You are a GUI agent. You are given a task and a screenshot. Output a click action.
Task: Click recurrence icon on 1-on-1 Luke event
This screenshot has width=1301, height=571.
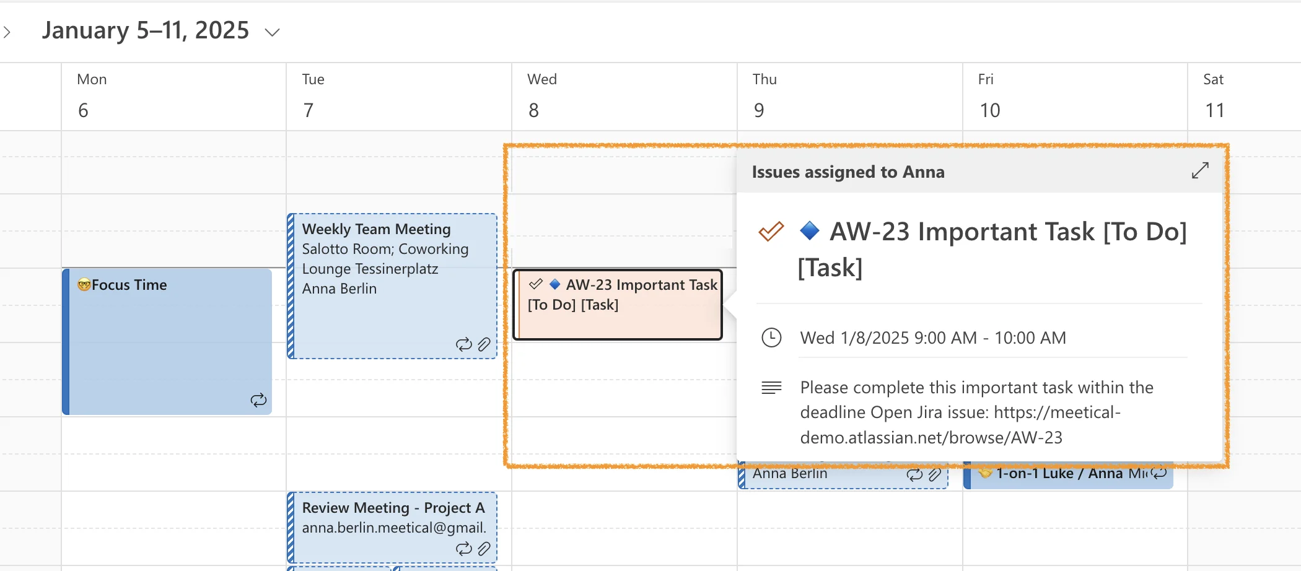point(1159,473)
